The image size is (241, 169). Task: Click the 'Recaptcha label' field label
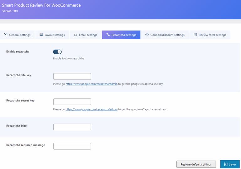pos(17,126)
